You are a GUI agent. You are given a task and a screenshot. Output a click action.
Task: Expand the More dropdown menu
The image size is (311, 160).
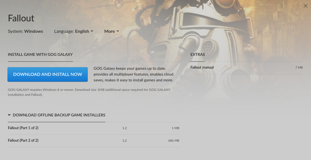111,31
